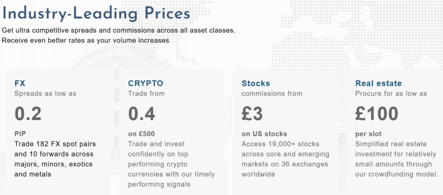
Task: Click the 'per slot' label
Action: pos(368,134)
